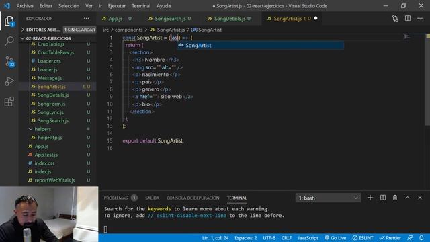Open SongForm.js file
This screenshot has width=430, height=242.
pos(52,104)
